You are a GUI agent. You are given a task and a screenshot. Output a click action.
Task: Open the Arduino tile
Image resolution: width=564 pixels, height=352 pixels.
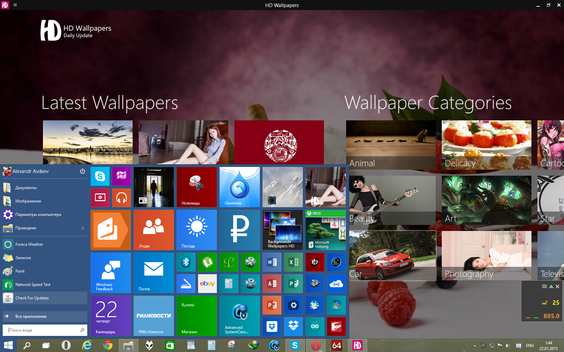[315, 327]
